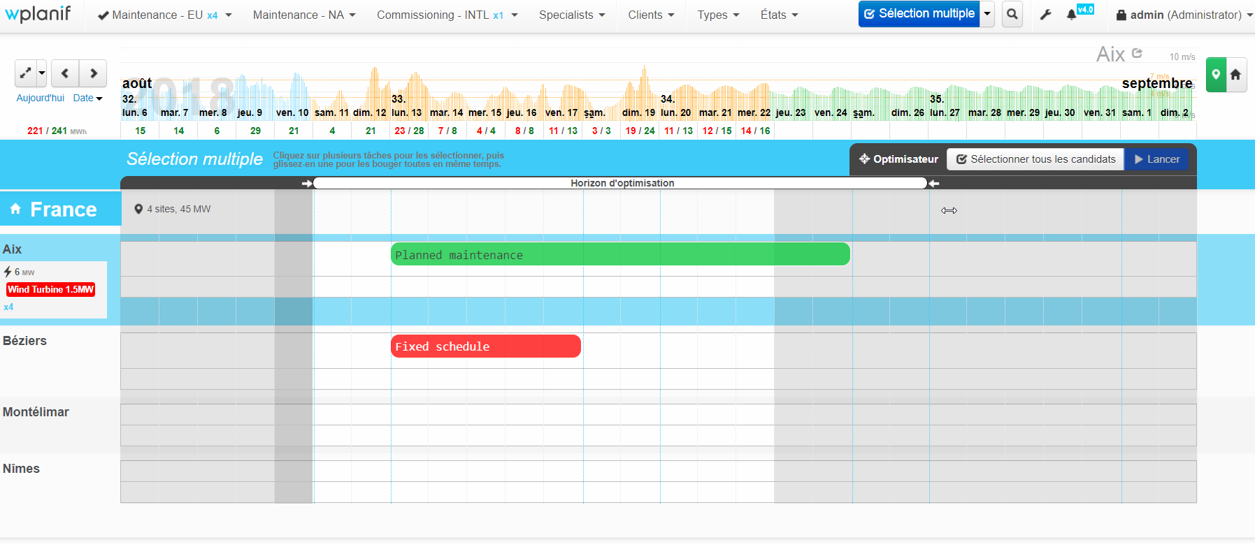Click the expand arrows zoom icon
This screenshot has width=1255, height=549.
click(25, 73)
